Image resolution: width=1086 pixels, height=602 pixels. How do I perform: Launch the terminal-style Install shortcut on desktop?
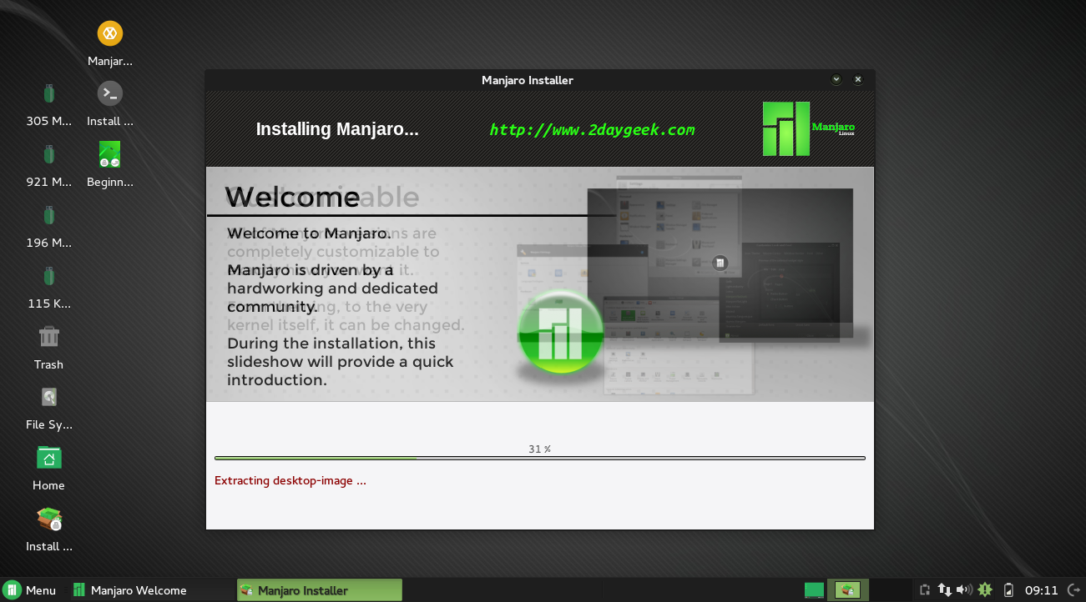(109, 93)
